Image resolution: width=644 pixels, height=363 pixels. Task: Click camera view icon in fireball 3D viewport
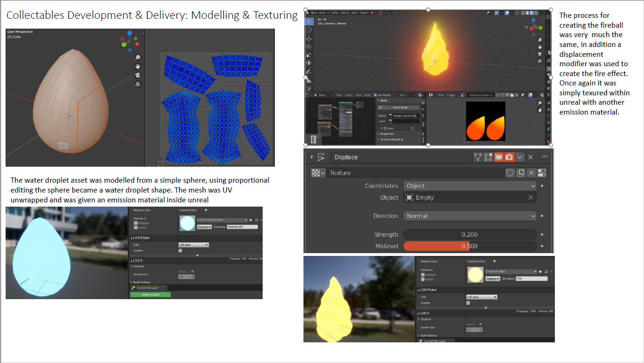tap(540, 54)
